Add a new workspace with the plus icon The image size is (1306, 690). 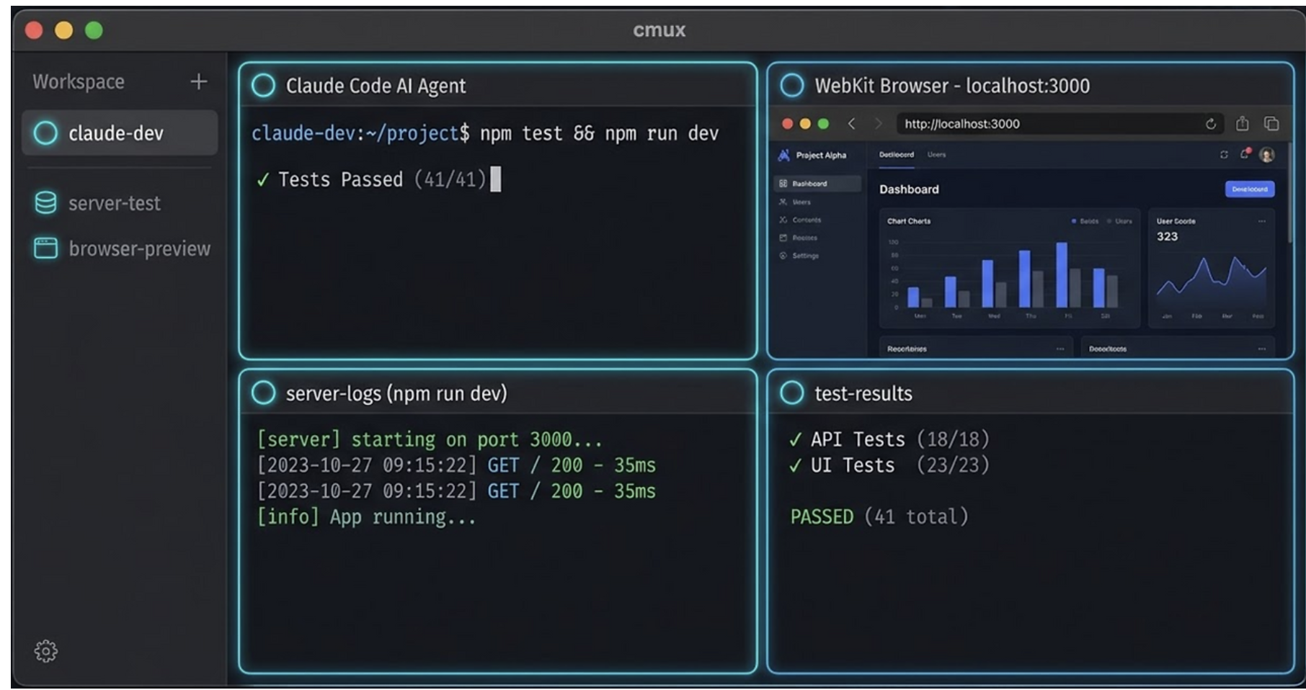point(198,82)
